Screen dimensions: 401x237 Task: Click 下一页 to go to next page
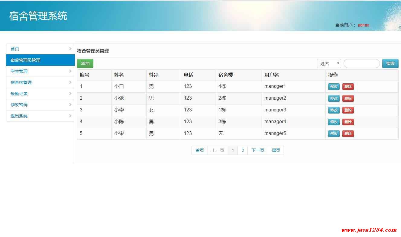[x=257, y=150]
